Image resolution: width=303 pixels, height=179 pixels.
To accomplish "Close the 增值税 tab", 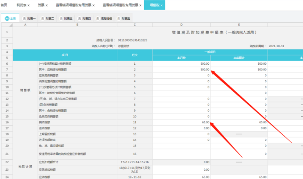I will (x=162, y=5).
